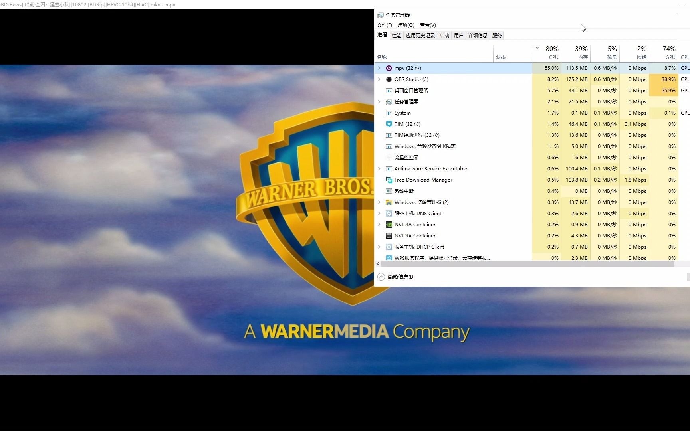Open the 选项(O) menu
The height and width of the screenshot is (431, 690).
click(406, 25)
